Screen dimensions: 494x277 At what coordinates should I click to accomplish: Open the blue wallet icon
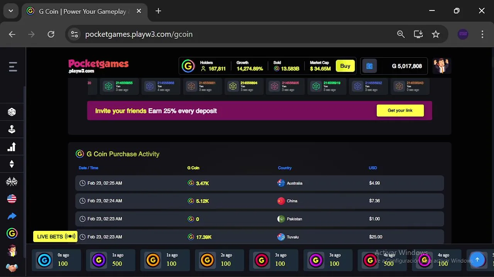click(369, 66)
